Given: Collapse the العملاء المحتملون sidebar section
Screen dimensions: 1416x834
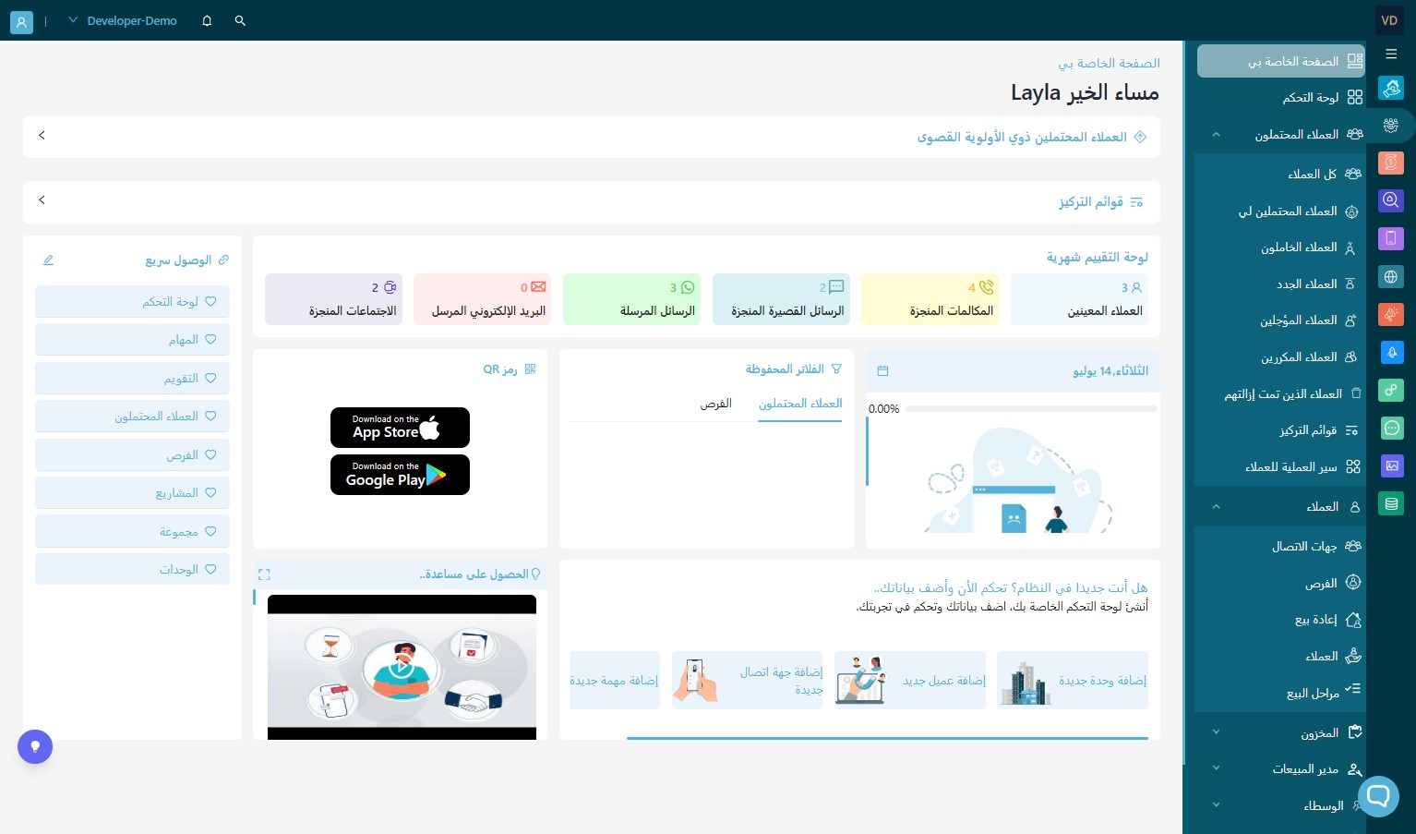Looking at the screenshot, I should tap(1216, 135).
